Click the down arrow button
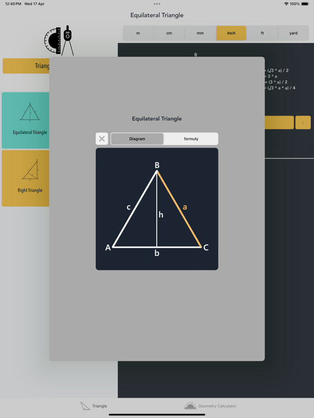Image resolution: width=314 pixels, height=418 pixels. (x=303, y=122)
